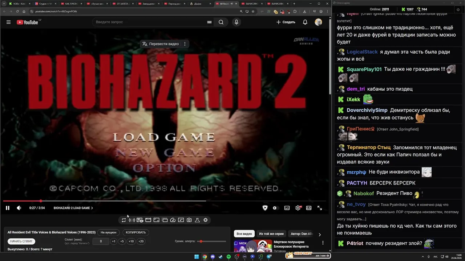Viewport: 465px width, 261px height.
Task: Reload the page in browser
Action: click(x=17, y=11)
